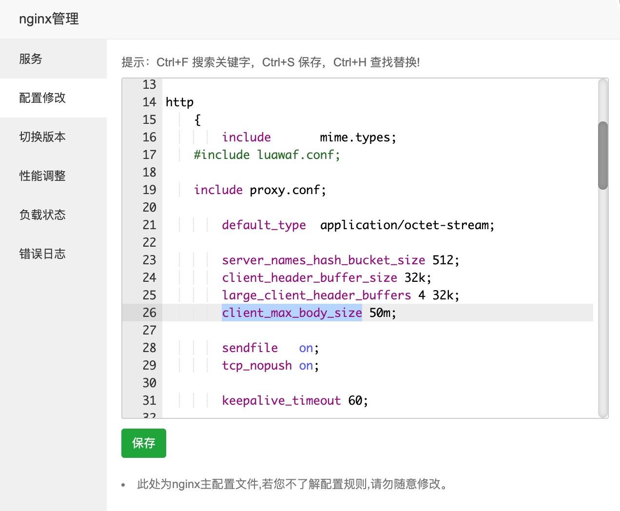The width and height of the screenshot is (620, 511).
Task: Click mime.types; on line 16
Action: pos(358,138)
